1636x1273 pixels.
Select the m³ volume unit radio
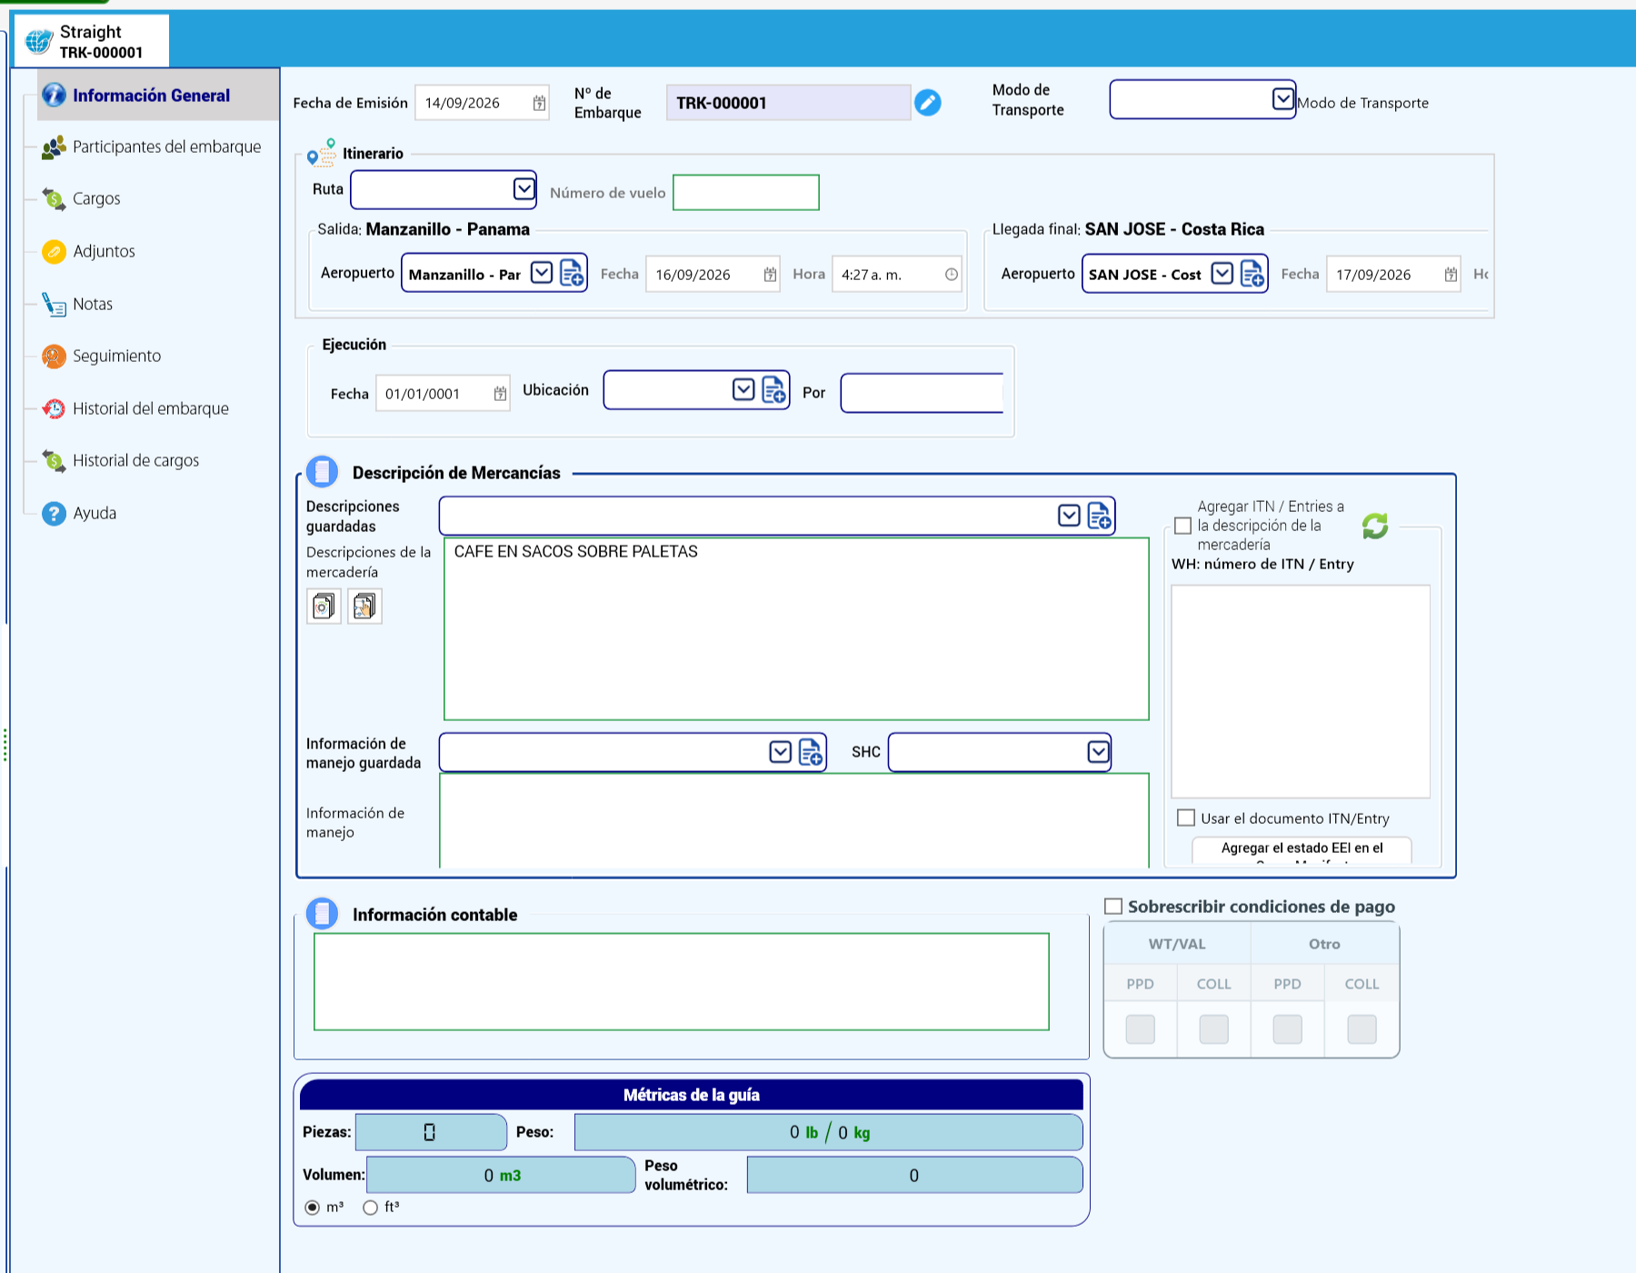(x=313, y=1208)
